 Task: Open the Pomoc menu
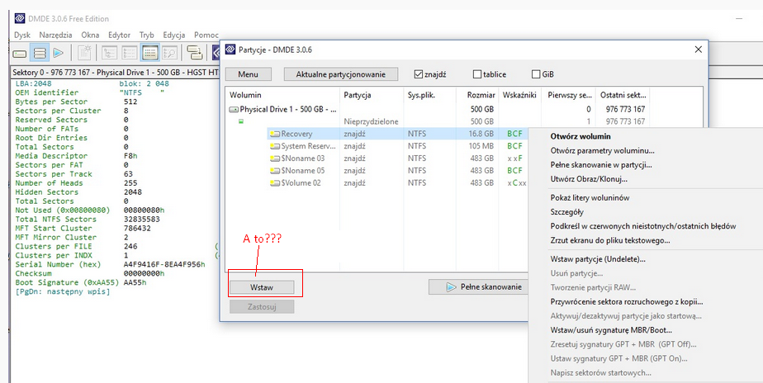pyautogui.click(x=206, y=35)
